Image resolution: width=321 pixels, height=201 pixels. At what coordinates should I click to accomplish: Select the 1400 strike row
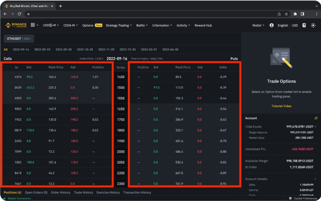coord(121,77)
